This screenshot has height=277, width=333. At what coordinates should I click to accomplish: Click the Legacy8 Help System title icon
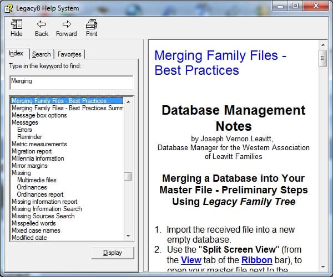(9, 8)
